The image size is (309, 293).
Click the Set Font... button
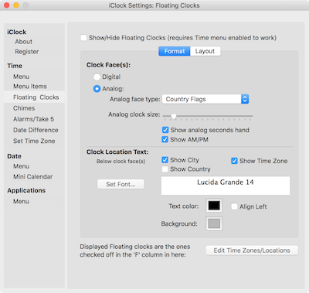click(121, 184)
